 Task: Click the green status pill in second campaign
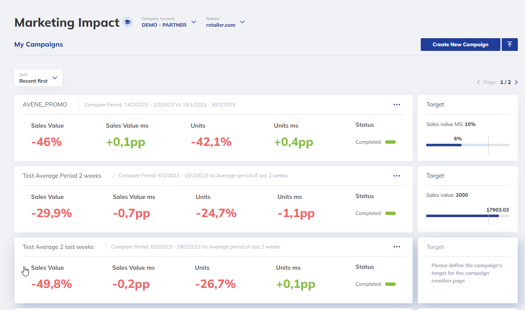tap(390, 213)
